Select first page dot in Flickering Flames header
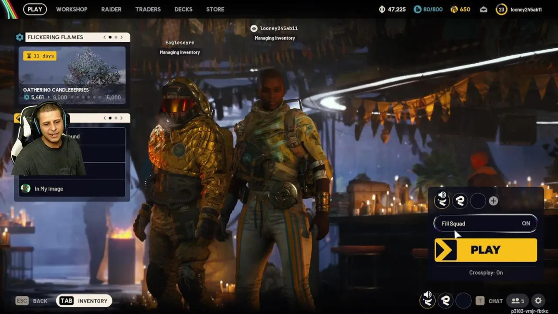The width and height of the screenshot is (558, 314). pos(110,37)
